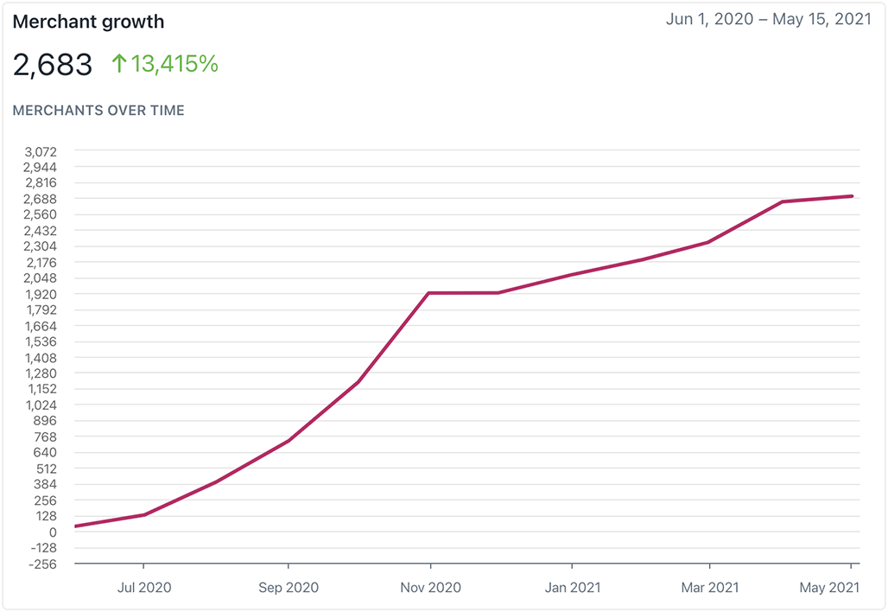The image size is (888, 612).
Task: Click the May 2021 x-axis label
Action: (829, 588)
